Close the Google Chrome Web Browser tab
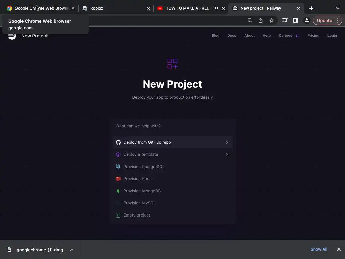 tap(73, 8)
